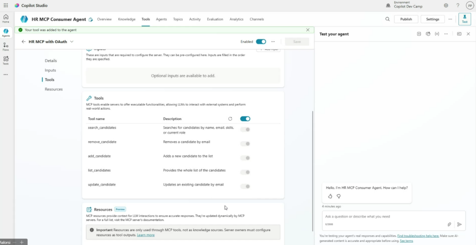Click the Preview badge next to Resources
The image size is (476, 245).
point(120,209)
